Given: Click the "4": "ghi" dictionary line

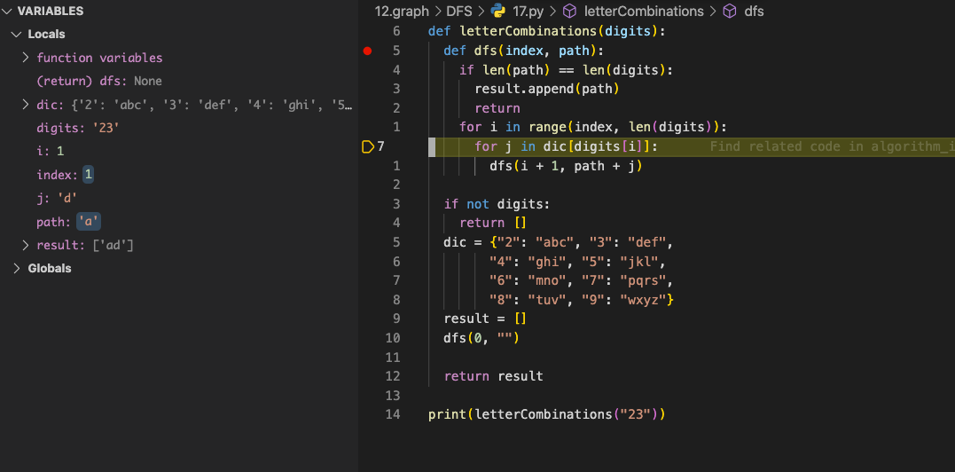Looking at the screenshot, I should pyautogui.click(x=577, y=261).
